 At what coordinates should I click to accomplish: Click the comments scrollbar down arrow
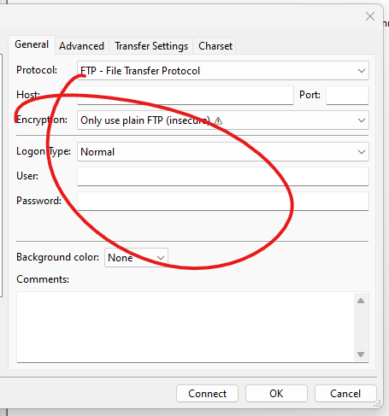click(x=361, y=354)
